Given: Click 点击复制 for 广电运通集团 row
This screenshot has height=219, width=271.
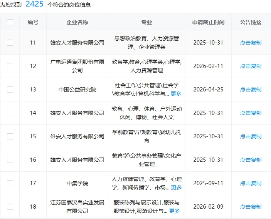Looking at the screenshot, I should 251,66.
